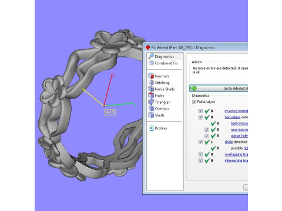Viewport: 282px width, 211px height.
Task: Click the Triangles label in sidebar
Action: (x=162, y=102)
